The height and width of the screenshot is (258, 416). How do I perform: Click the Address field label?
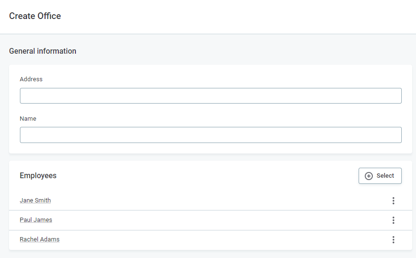pyautogui.click(x=31, y=79)
